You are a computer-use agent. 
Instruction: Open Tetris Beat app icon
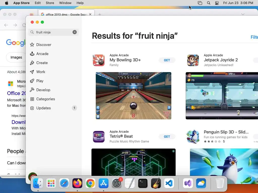[99, 136]
